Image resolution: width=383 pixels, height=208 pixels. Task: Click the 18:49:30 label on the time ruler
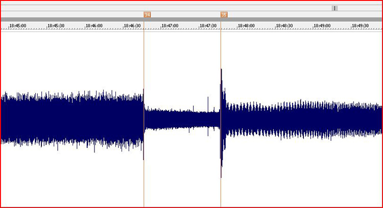pos(361,25)
